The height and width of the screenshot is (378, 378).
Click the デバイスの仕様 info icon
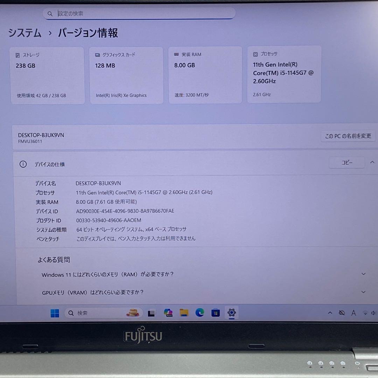[x=23, y=164]
